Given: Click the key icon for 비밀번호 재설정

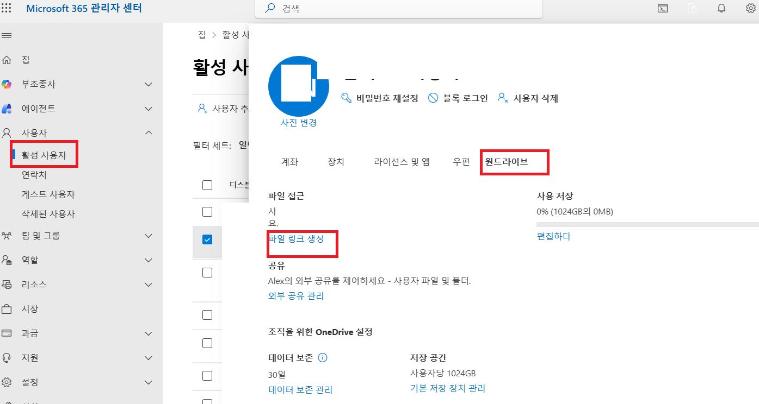Looking at the screenshot, I should point(346,98).
